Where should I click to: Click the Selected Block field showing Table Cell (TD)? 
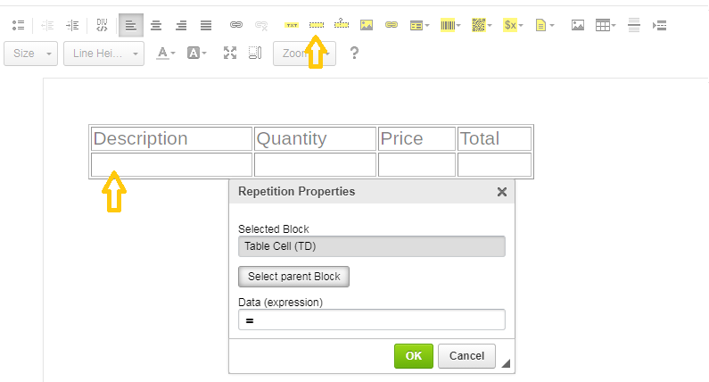click(x=372, y=246)
